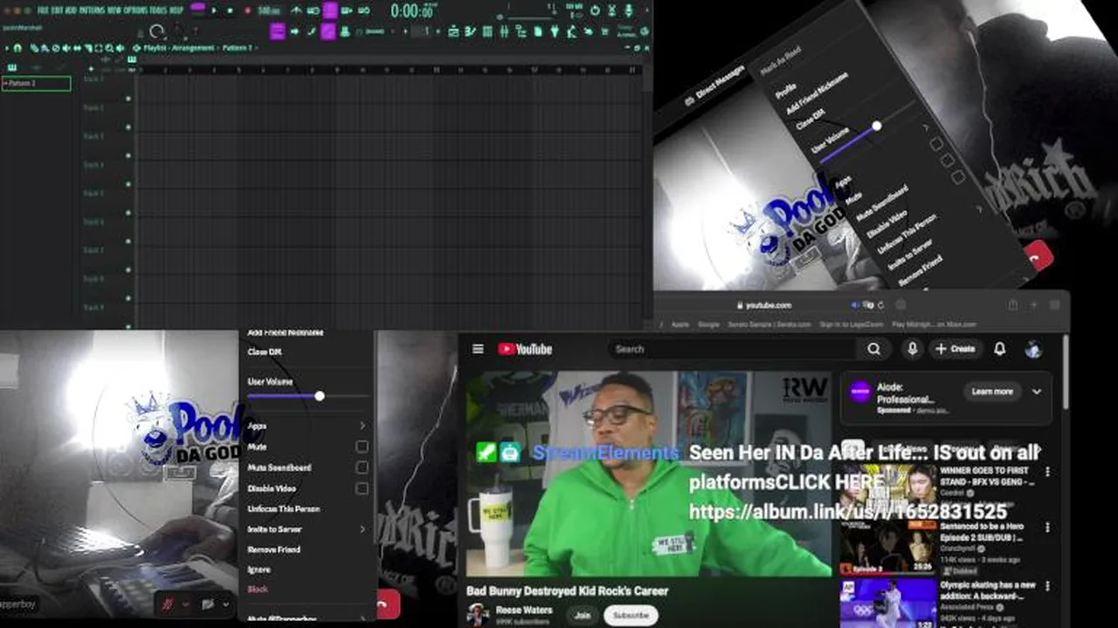Choose Close DM in Discord menu

265,352
